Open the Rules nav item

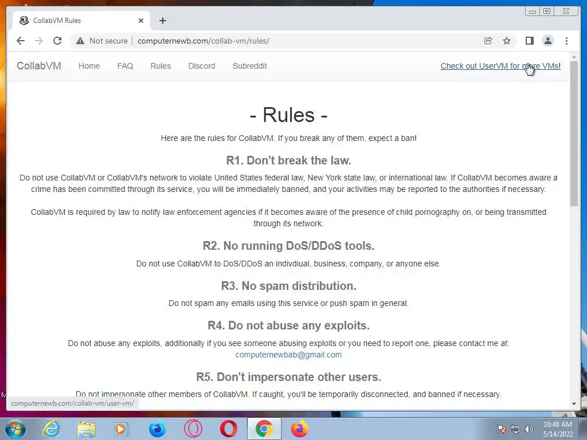(x=161, y=66)
